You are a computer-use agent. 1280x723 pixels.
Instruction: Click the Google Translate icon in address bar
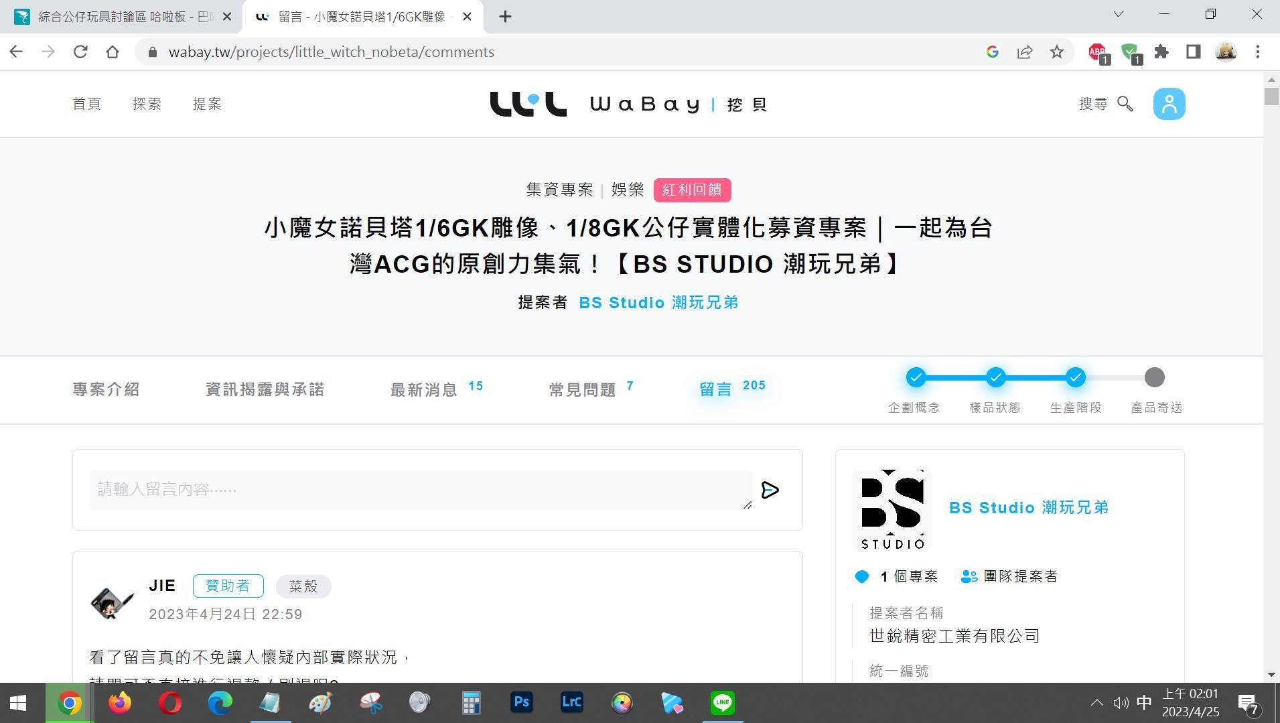[993, 52]
